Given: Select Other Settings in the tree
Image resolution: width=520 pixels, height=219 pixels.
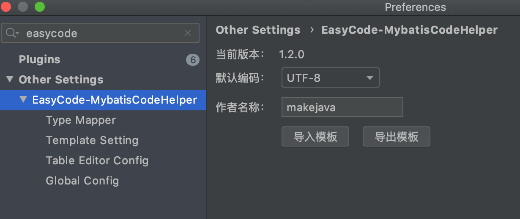Looking at the screenshot, I should [61, 80].
